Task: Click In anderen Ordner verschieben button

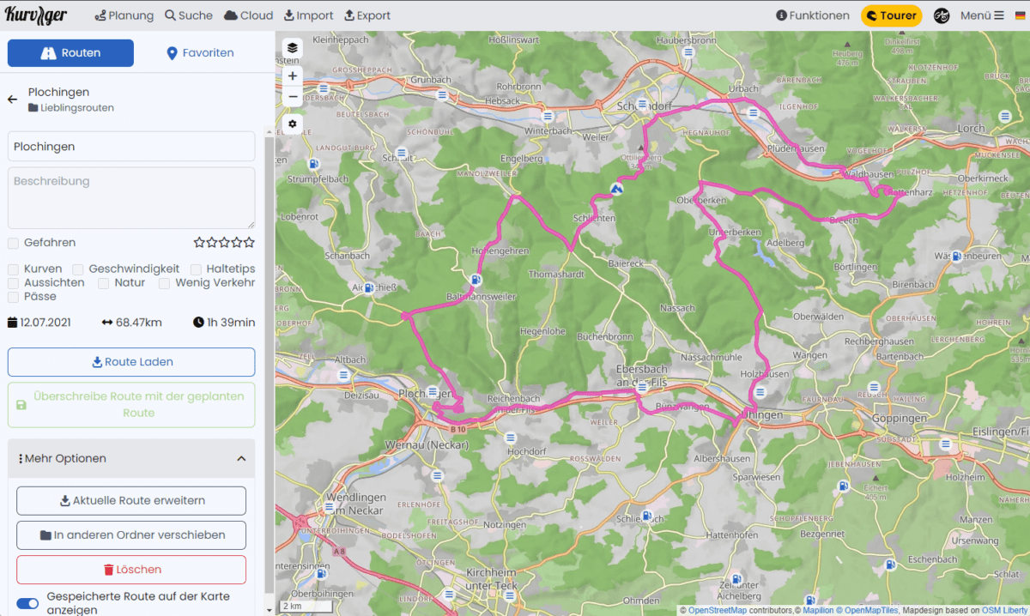Action: tap(131, 535)
